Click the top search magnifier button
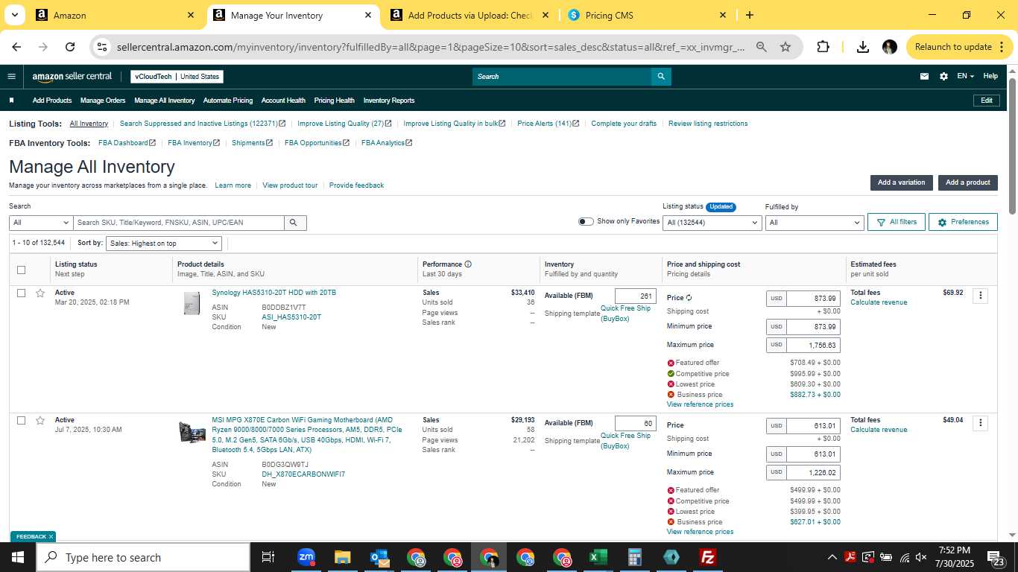The width and height of the screenshot is (1018, 572). (x=661, y=76)
